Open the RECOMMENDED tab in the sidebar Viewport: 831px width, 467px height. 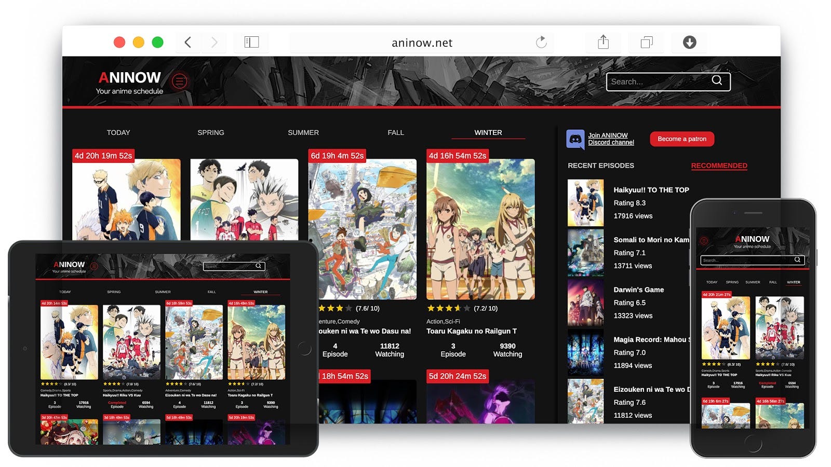point(719,166)
